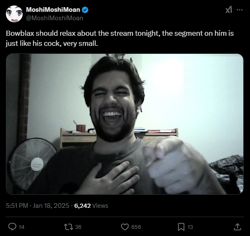Image resolution: width=250 pixels, height=236 pixels.
Task: Click the repost arrows icon
Action: click(68, 227)
